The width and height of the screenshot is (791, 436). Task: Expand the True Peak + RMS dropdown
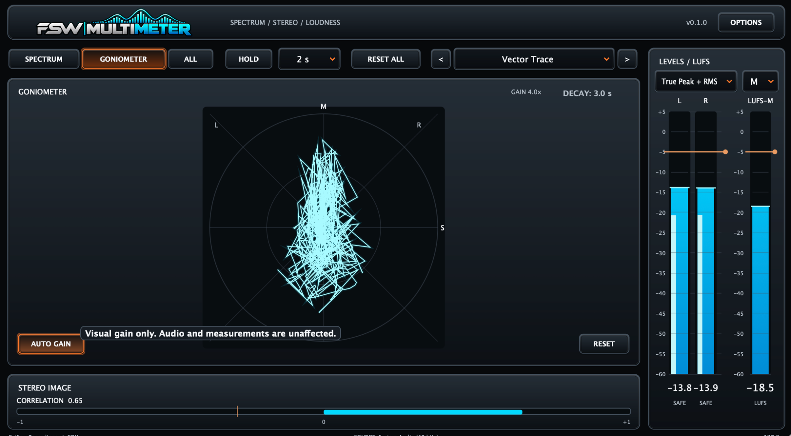pyautogui.click(x=696, y=81)
